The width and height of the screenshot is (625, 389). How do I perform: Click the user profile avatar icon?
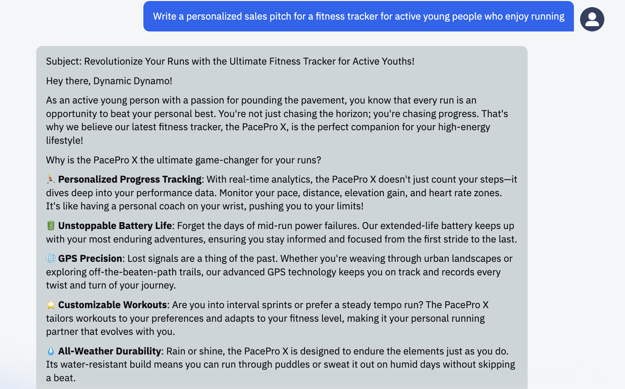(592, 19)
